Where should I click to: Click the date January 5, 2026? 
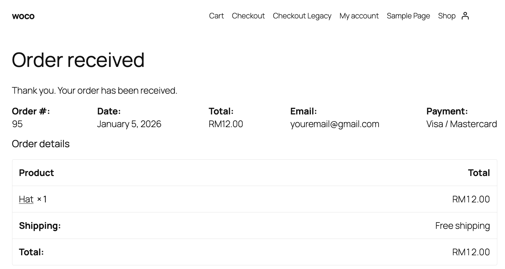[129, 124]
